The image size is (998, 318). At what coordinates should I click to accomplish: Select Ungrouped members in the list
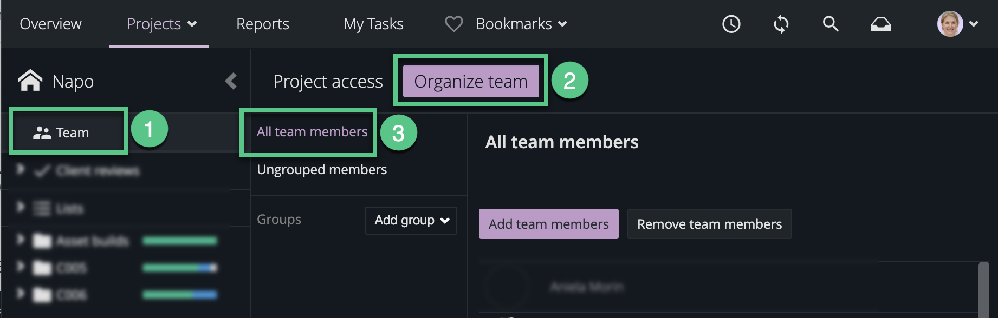pos(322,170)
